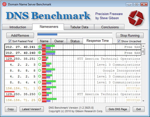This screenshot has width=150, height=117.
Task: Click the title bar application icon
Action: pyautogui.click(x=4, y=4)
